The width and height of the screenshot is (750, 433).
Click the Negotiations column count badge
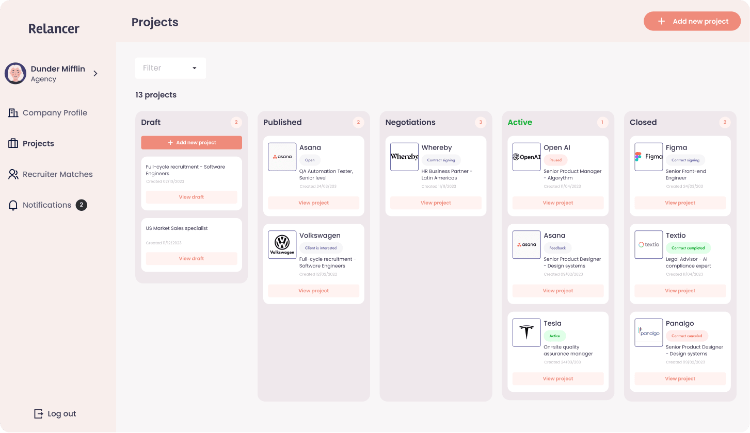[x=481, y=122]
